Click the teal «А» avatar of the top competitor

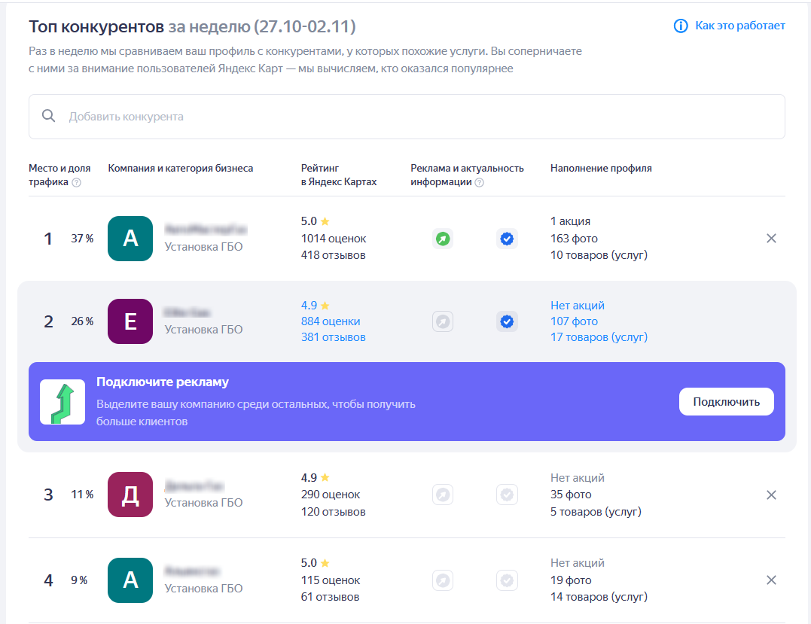click(x=130, y=238)
